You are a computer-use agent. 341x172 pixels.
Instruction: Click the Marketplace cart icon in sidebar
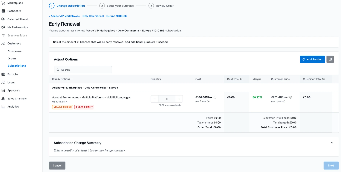tap(3, 3)
